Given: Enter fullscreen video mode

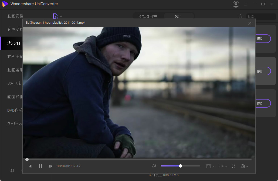Looking at the screenshot, I should [234, 166].
